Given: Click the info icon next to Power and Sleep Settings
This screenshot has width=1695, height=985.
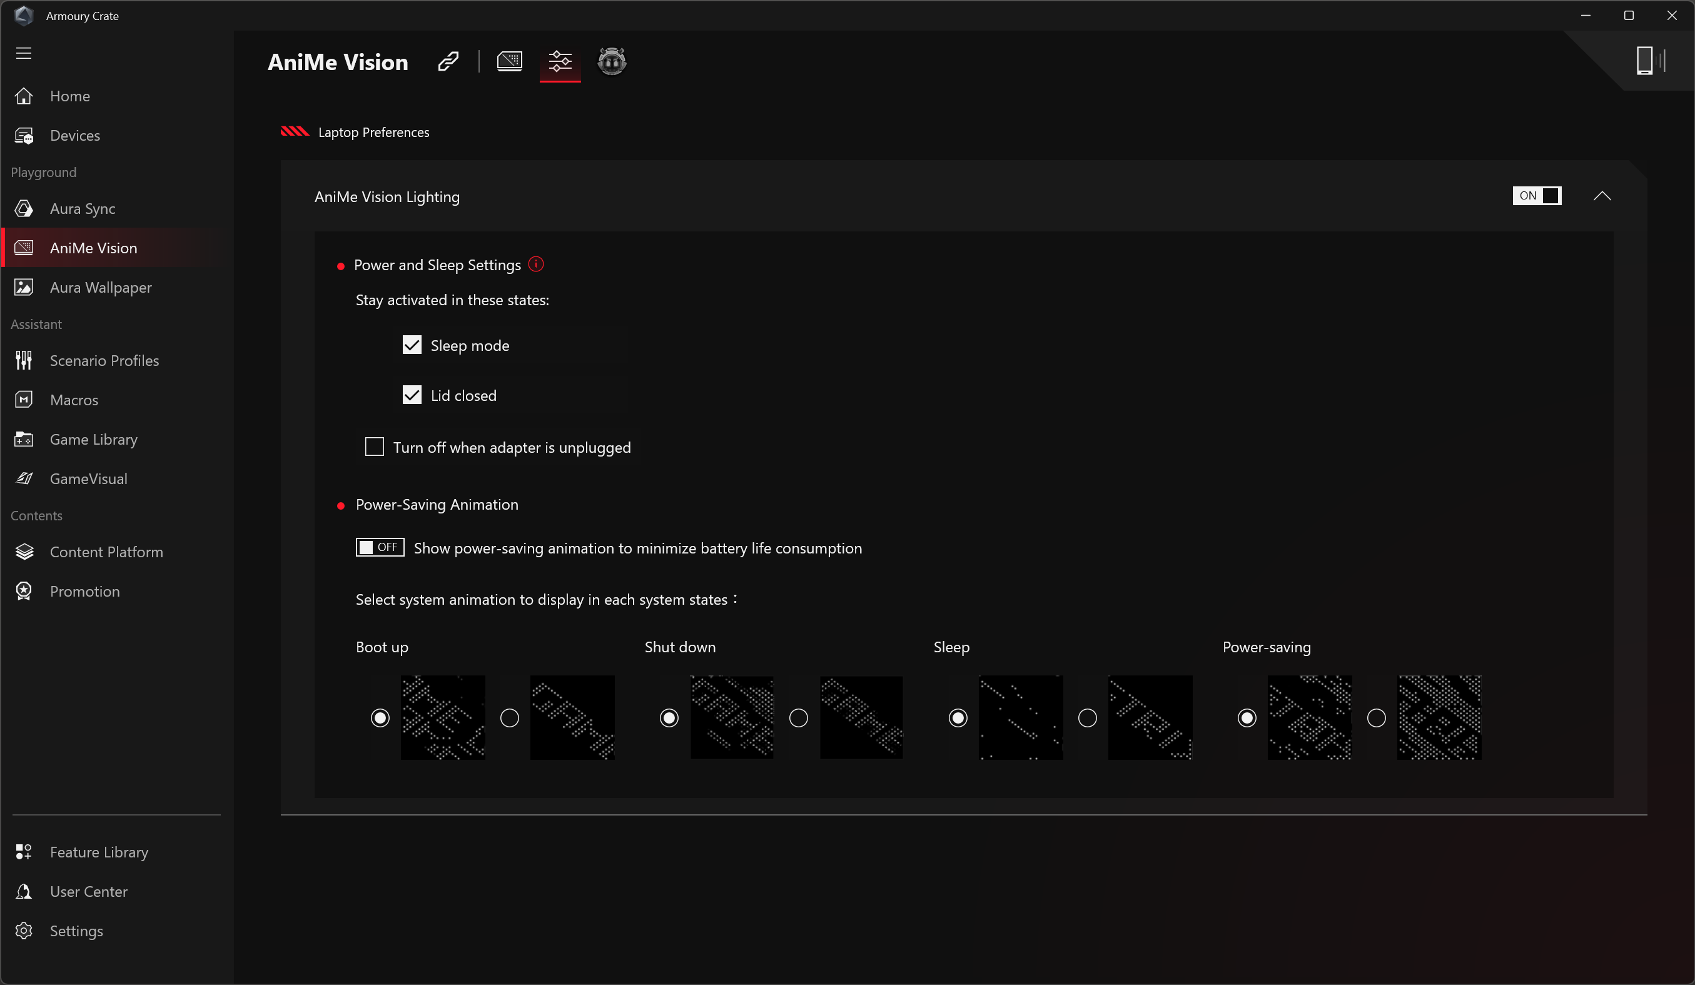Looking at the screenshot, I should click(536, 265).
